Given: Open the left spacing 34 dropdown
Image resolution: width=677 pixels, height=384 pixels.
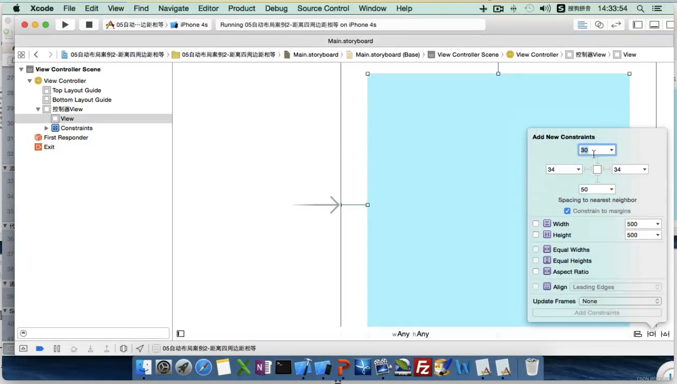Looking at the screenshot, I should pos(578,169).
